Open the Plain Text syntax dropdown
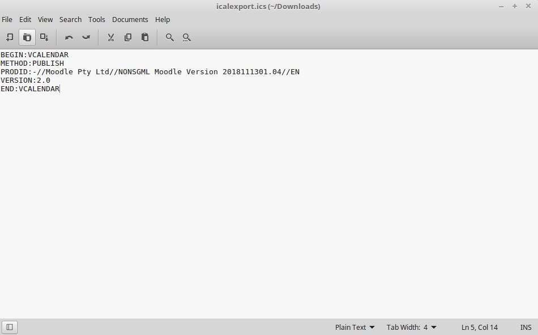The height and width of the screenshot is (335, 538). pyautogui.click(x=355, y=328)
